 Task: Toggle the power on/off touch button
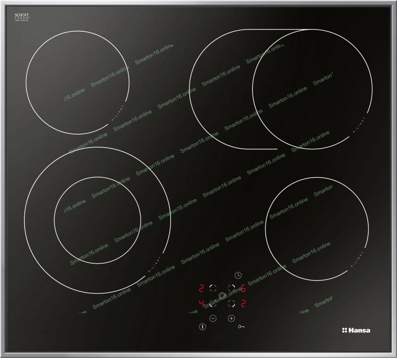(x=202, y=327)
